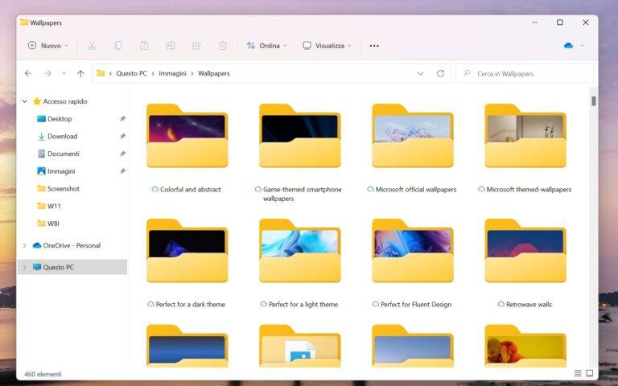Click the pin icon next to Immagini
618x386 pixels.
(x=122, y=171)
